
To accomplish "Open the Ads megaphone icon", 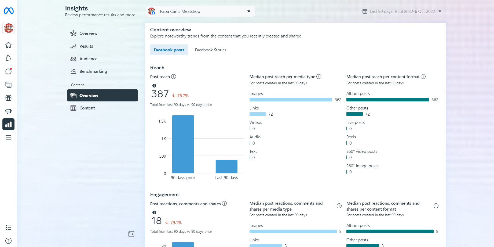I will click(9, 111).
